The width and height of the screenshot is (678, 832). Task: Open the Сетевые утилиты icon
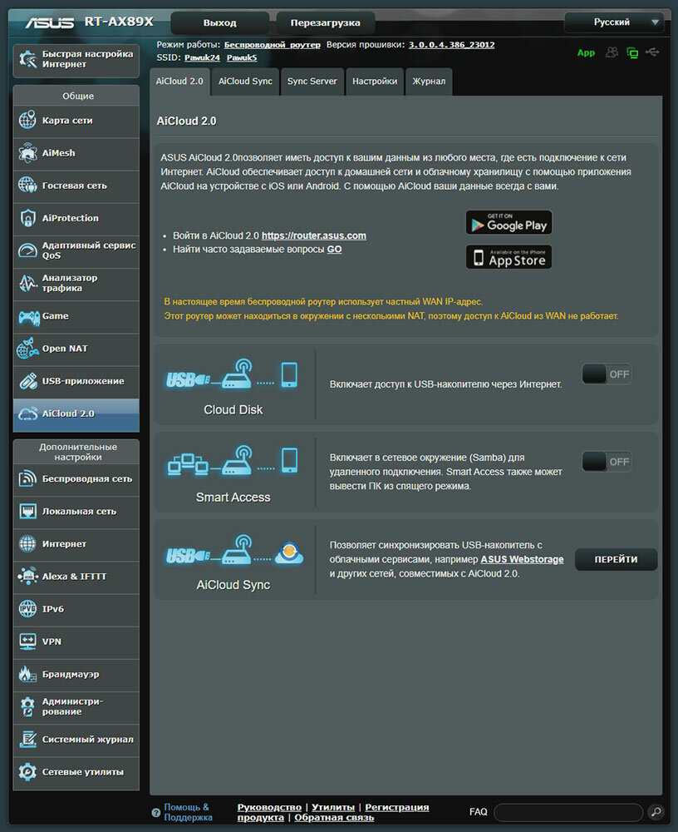pyautogui.click(x=27, y=772)
